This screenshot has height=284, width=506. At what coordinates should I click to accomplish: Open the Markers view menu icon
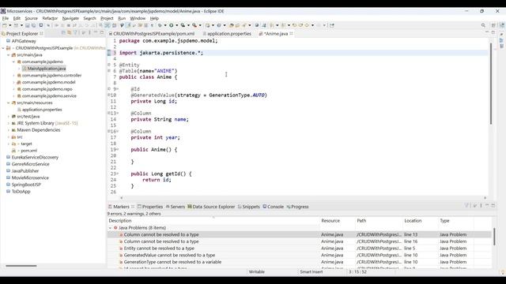481,205
